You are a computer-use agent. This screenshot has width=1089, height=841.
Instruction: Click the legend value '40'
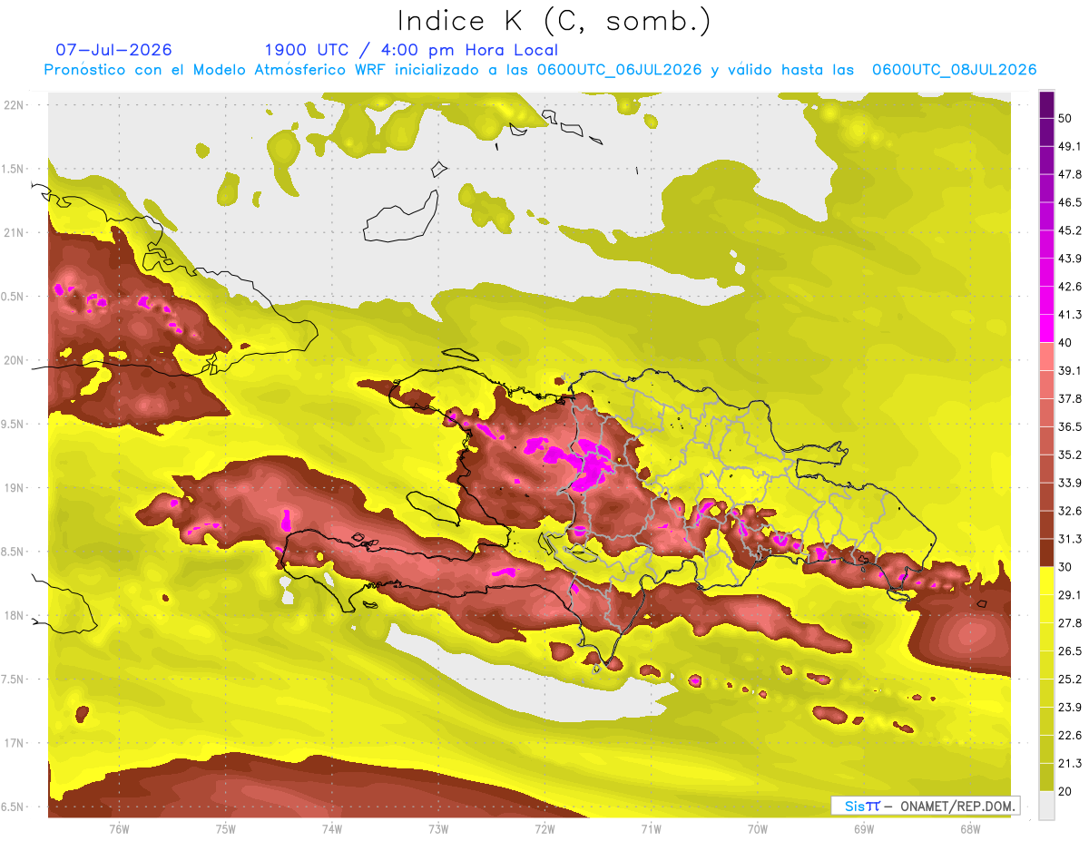click(x=1066, y=342)
